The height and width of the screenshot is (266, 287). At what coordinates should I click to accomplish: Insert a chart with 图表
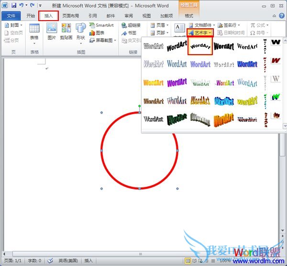click(x=97, y=33)
